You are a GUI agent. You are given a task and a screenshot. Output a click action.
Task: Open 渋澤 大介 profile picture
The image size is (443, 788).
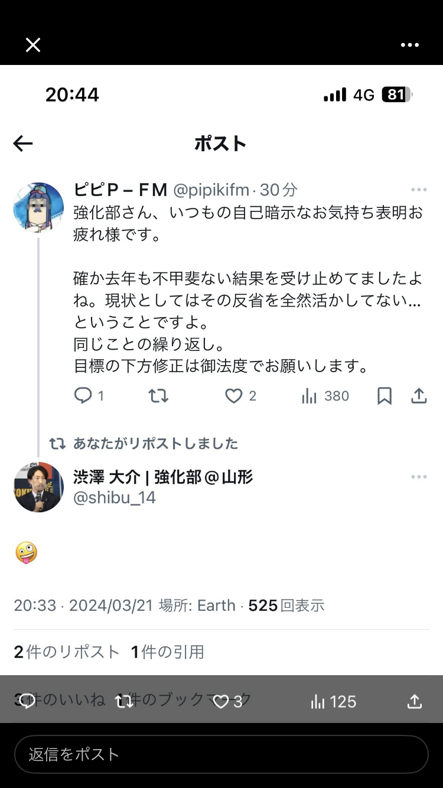tap(38, 487)
